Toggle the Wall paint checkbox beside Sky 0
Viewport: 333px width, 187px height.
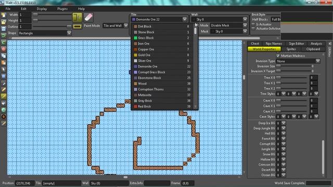[x=194, y=20]
